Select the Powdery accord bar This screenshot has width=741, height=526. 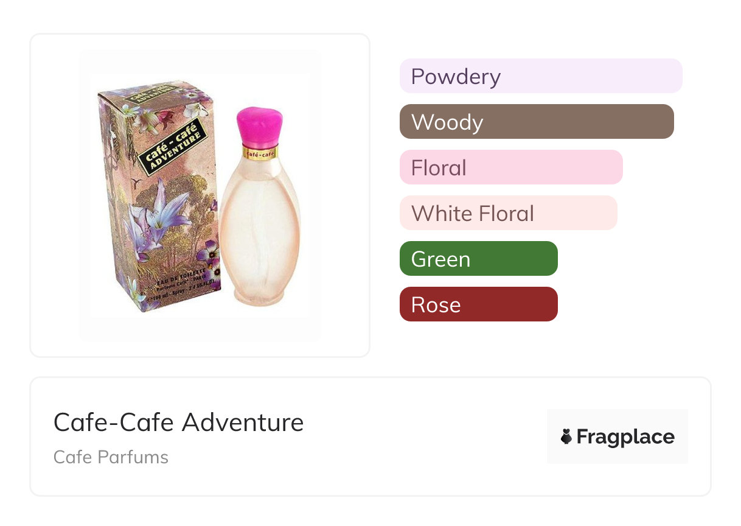tap(540, 76)
